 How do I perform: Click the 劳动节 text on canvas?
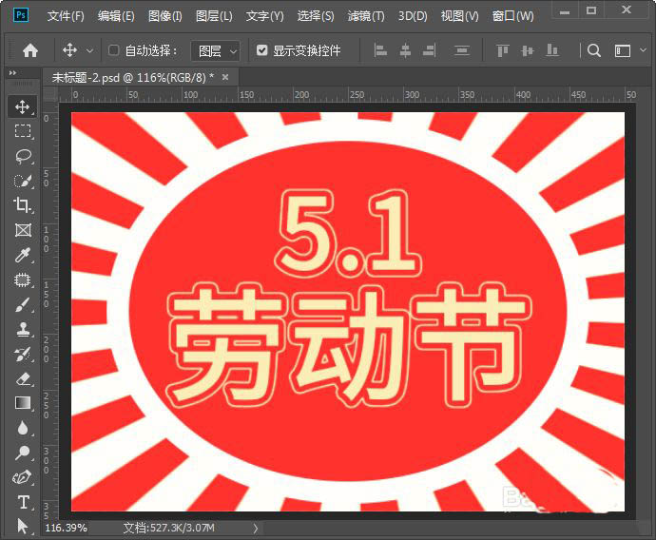coord(349,346)
